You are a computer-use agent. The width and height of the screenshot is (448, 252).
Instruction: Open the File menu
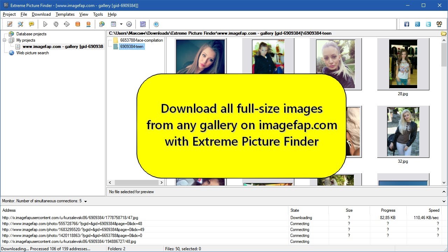(24, 14)
